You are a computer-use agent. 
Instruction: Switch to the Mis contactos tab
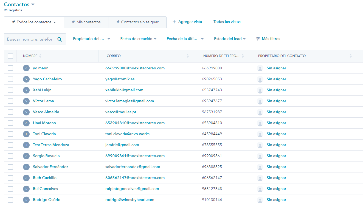coord(86,22)
